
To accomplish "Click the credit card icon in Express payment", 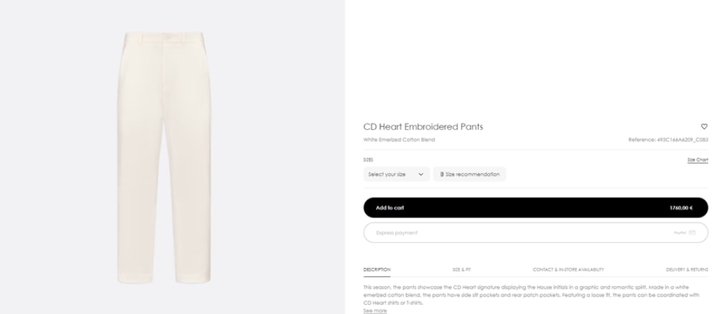I will pos(692,232).
